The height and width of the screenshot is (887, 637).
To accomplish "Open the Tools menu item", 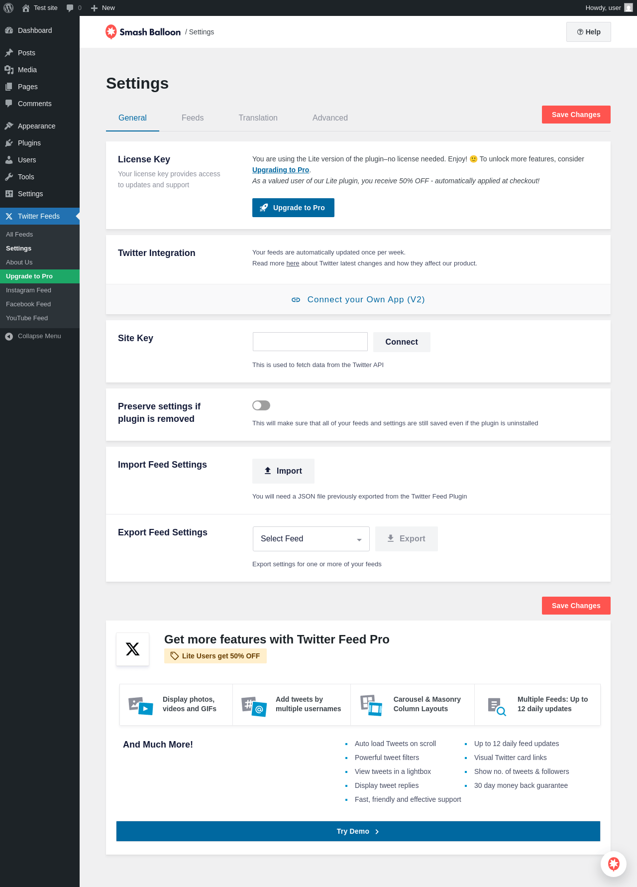I will point(40,177).
